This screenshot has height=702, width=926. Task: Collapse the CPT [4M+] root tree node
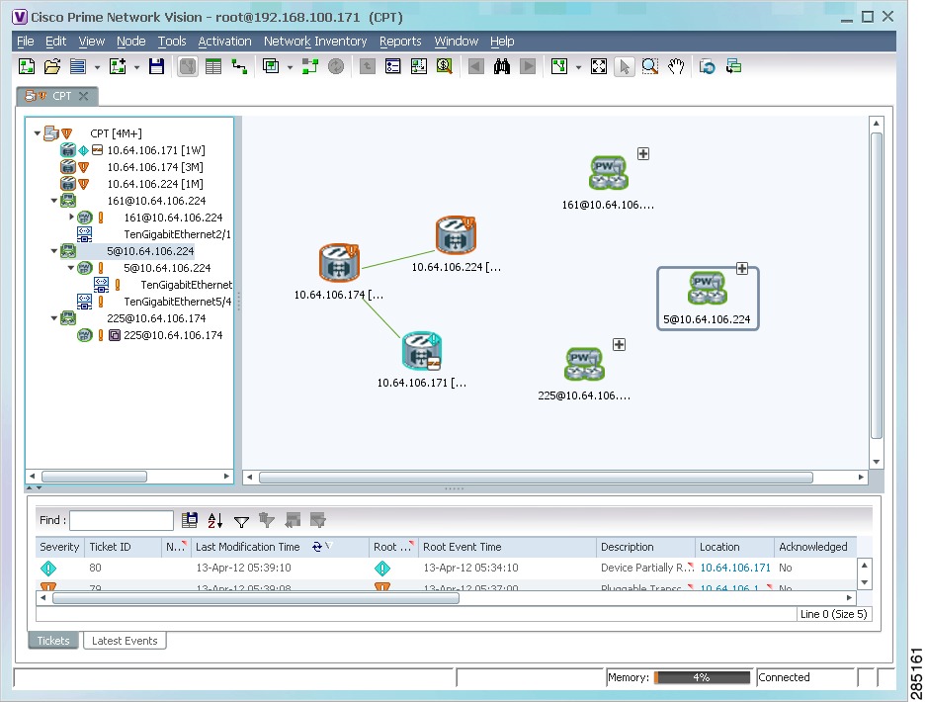tap(38, 133)
